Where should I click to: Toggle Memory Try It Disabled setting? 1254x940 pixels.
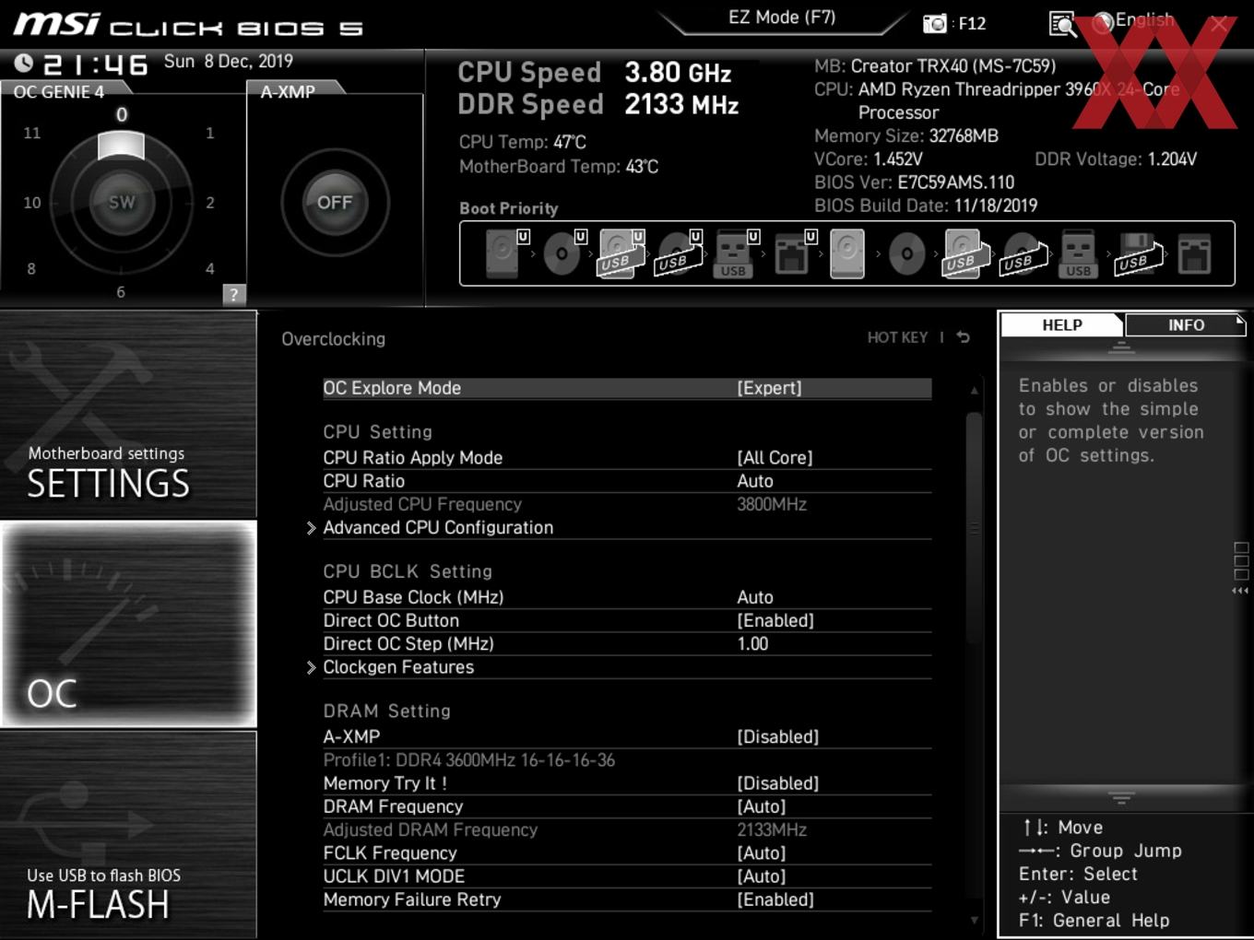point(778,783)
